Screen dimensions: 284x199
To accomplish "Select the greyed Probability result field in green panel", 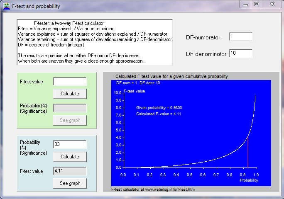I will (70, 108).
